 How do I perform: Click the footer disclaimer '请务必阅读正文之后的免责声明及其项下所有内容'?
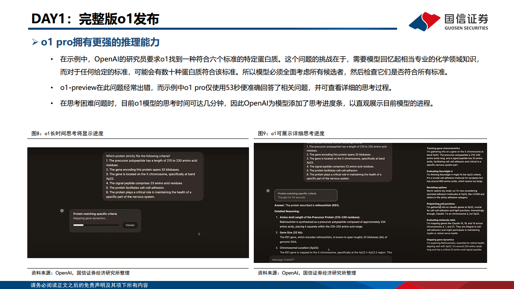[x=90, y=285]
